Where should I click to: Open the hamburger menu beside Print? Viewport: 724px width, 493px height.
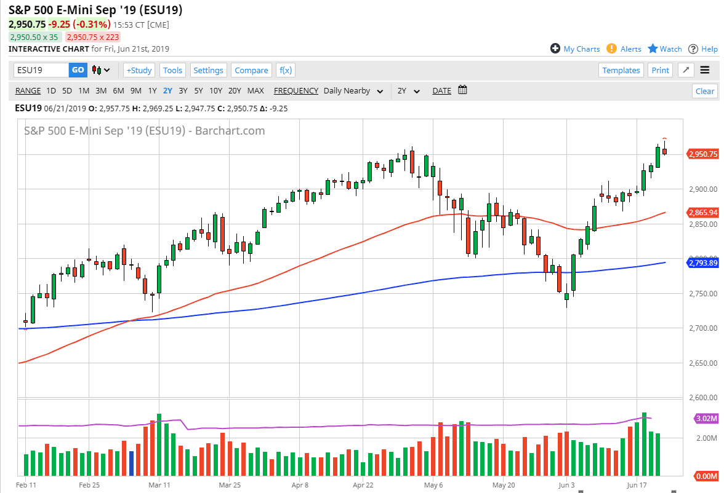pos(705,69)
